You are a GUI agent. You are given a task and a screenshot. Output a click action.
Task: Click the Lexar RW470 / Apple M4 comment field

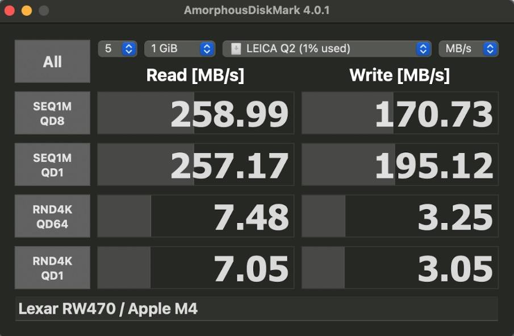point(256,309)
